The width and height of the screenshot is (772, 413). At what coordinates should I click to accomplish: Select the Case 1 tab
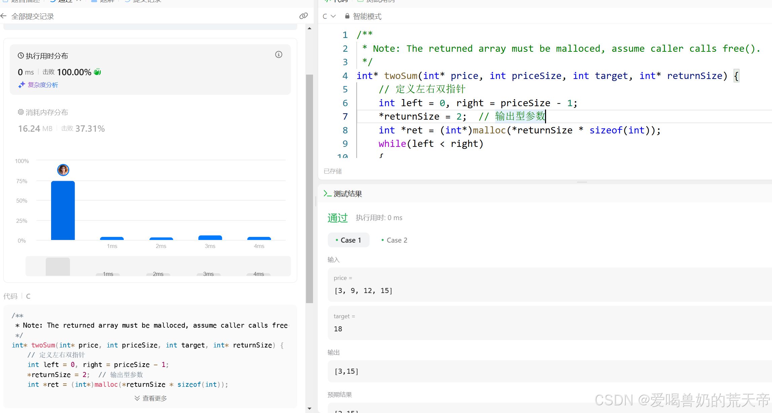pos(348,240)
